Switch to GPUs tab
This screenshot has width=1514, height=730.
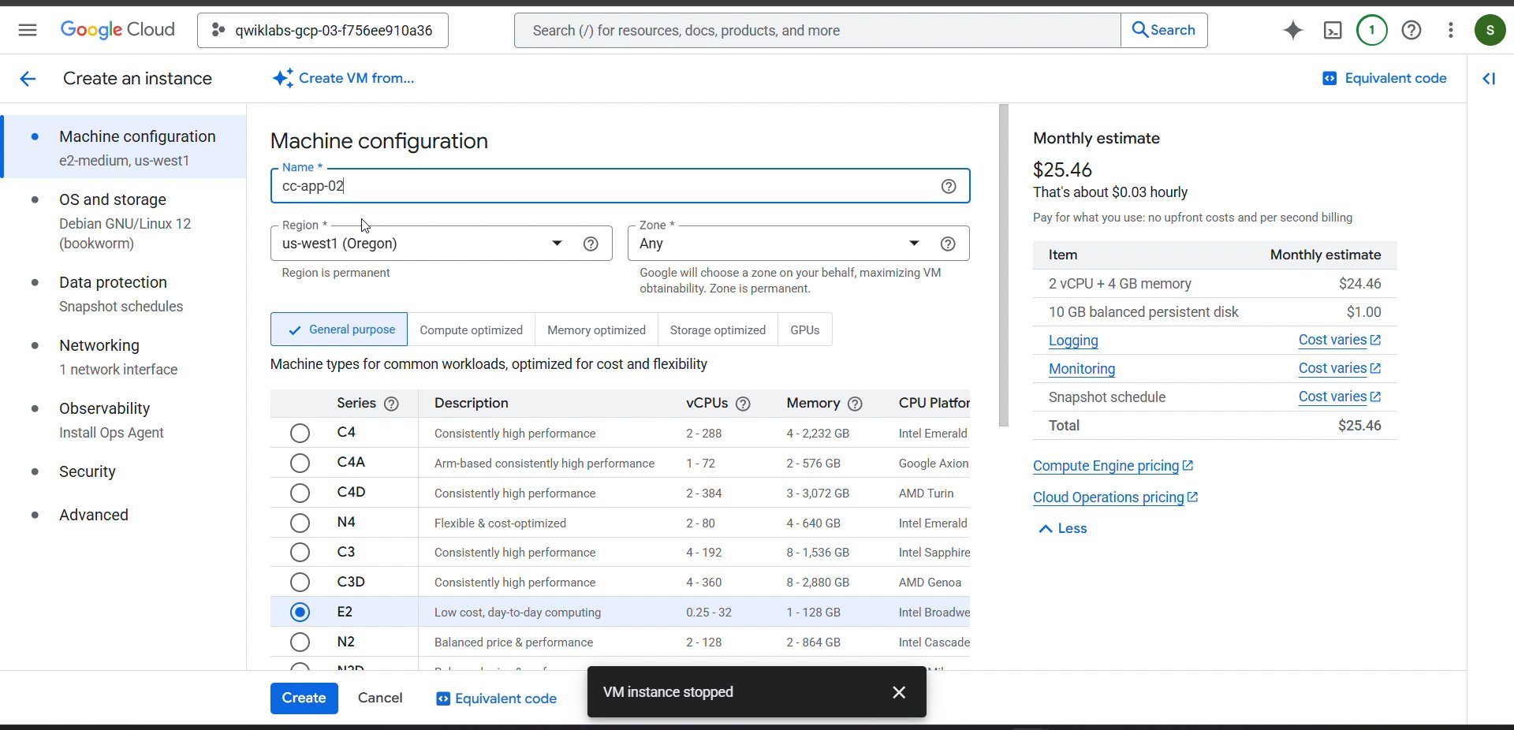click(x=805, y=330)
